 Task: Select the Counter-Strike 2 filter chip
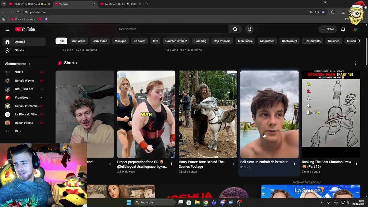click(176, 41)
